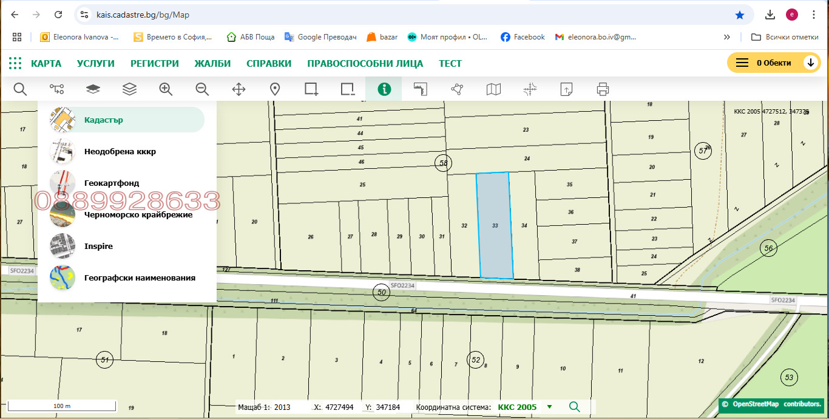Open coordinate system KKC 2005 dropdown
Image resolution: width=829 pixels, height=419 pixels.
(x=549, y=407)
